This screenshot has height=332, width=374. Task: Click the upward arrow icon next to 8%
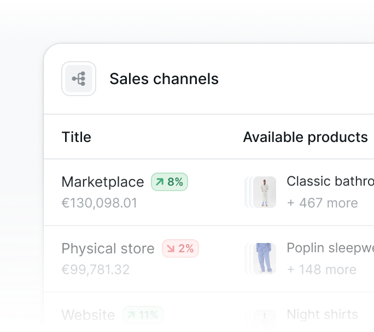coord(160,182)
